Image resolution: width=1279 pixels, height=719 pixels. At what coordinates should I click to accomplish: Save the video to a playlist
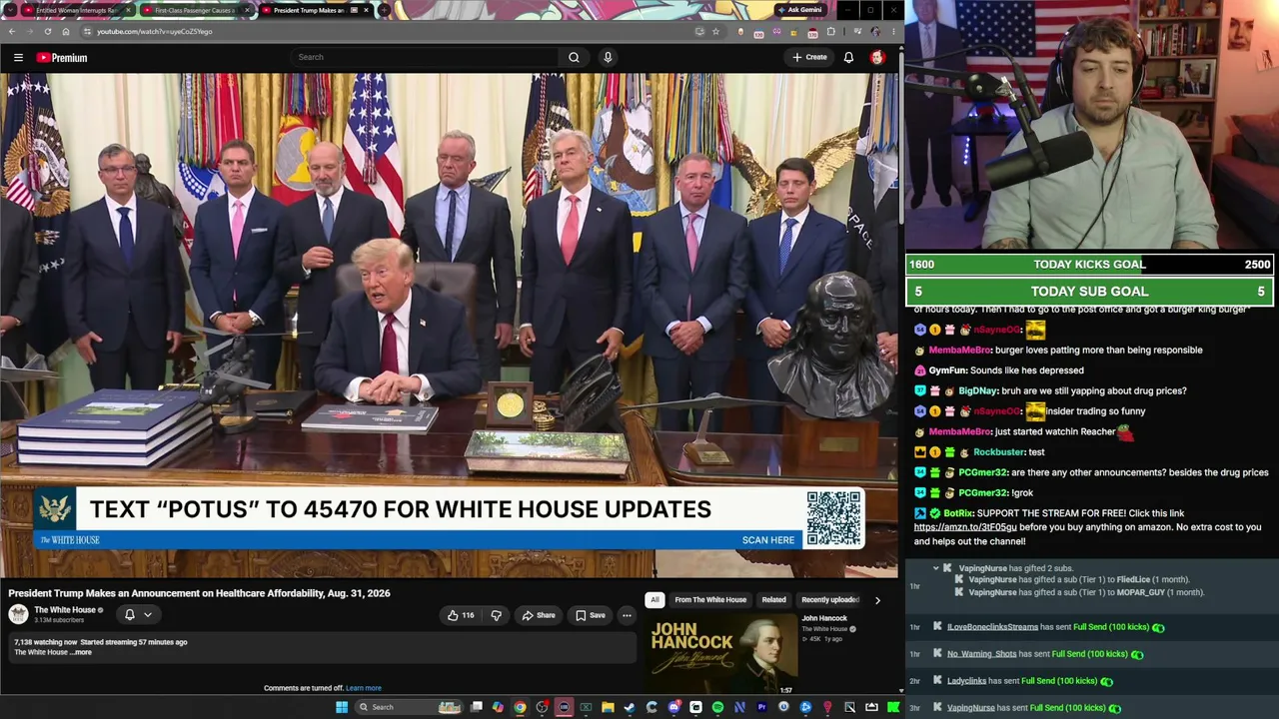click(x=591, y=615)
